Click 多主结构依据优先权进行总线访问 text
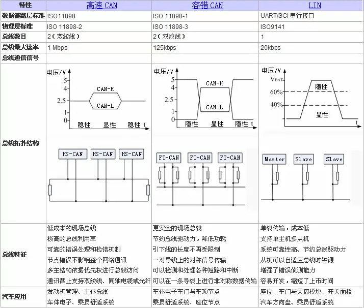Viewport: 364px width, 308px height. pyautogui.click(x=93, y=270)
